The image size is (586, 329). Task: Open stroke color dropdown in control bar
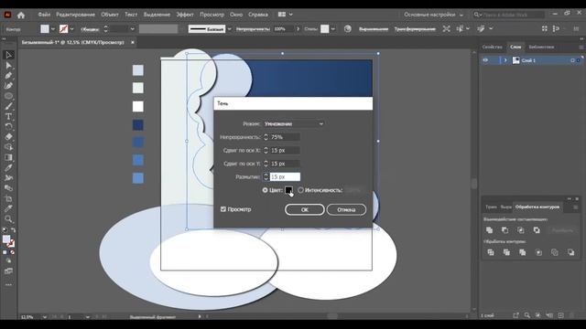[x=71, y=29]
